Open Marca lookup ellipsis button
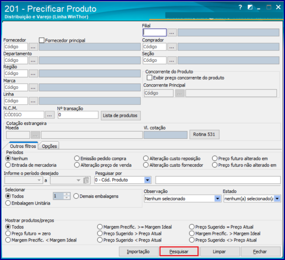Viewport: 285px width, 260px height. (x=33, y=87)
